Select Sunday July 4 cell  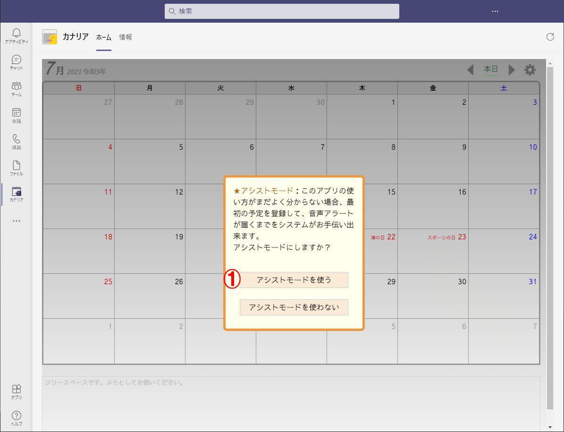tap(79, 161)
